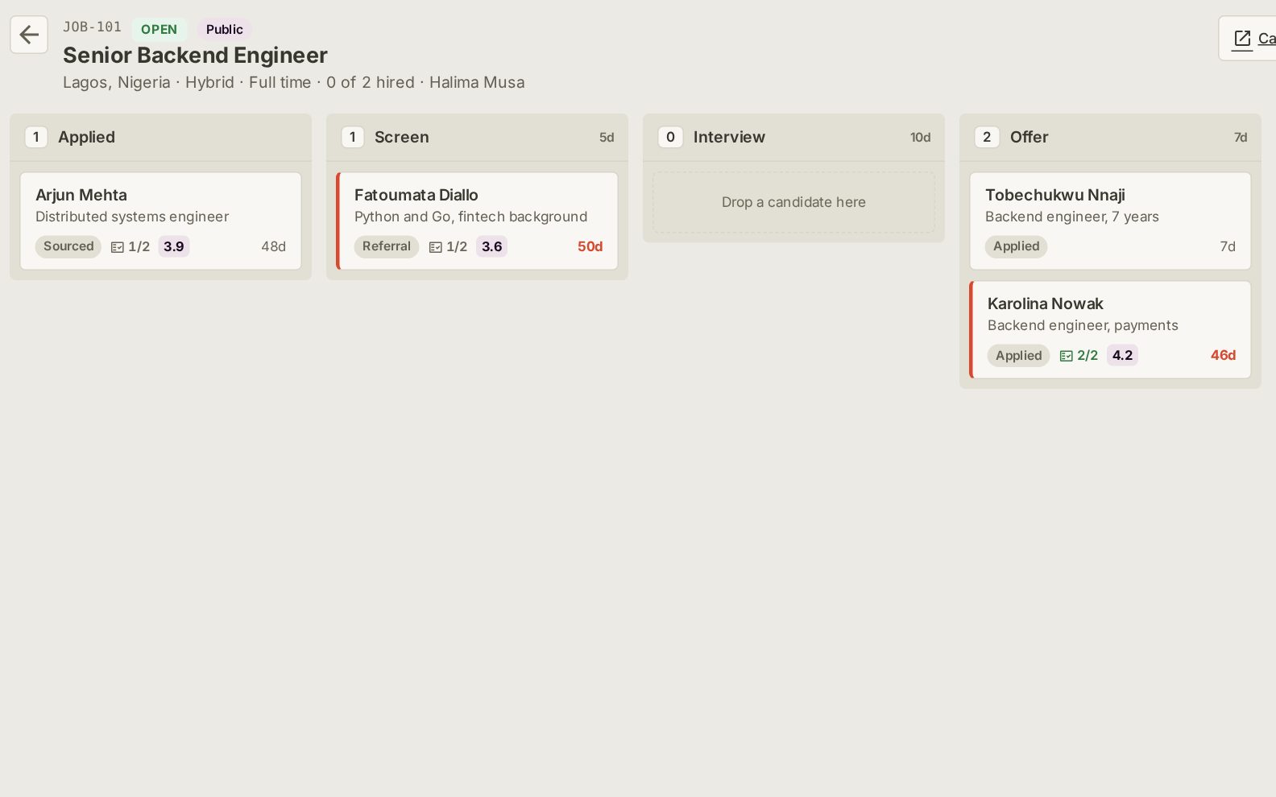Click the scorecard icon on Arjun Mehta's card
Image resolution: width=1276 pixels, height=797 pixels.
tap(118, 247)
